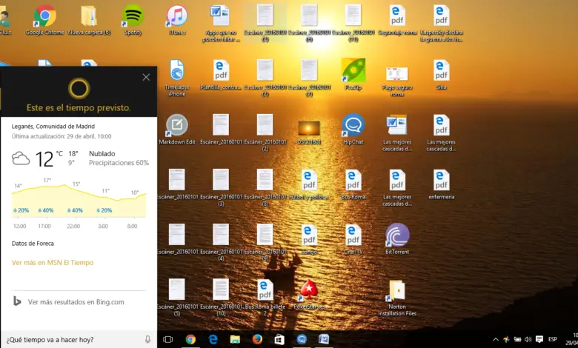Launch the PokerStars.es shortcut
Image resolution: width=578 pixels, height=348 pixels.
pos(309,294)
